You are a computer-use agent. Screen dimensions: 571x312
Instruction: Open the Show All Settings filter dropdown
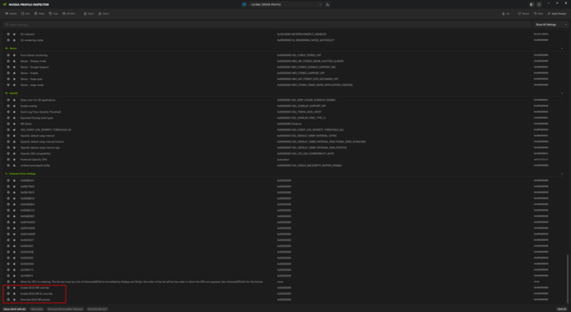point(551,25)
